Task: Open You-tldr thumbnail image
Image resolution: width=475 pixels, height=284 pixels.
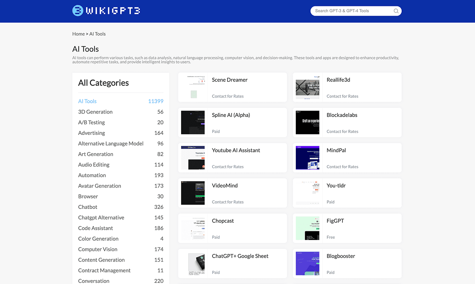Action: coord(307,193)
